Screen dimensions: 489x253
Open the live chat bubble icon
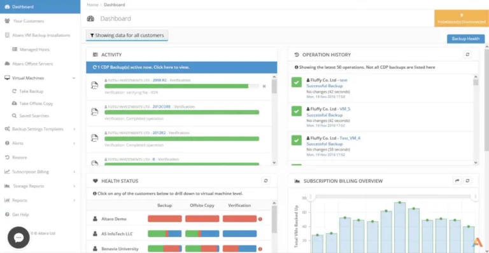[18, 238]
